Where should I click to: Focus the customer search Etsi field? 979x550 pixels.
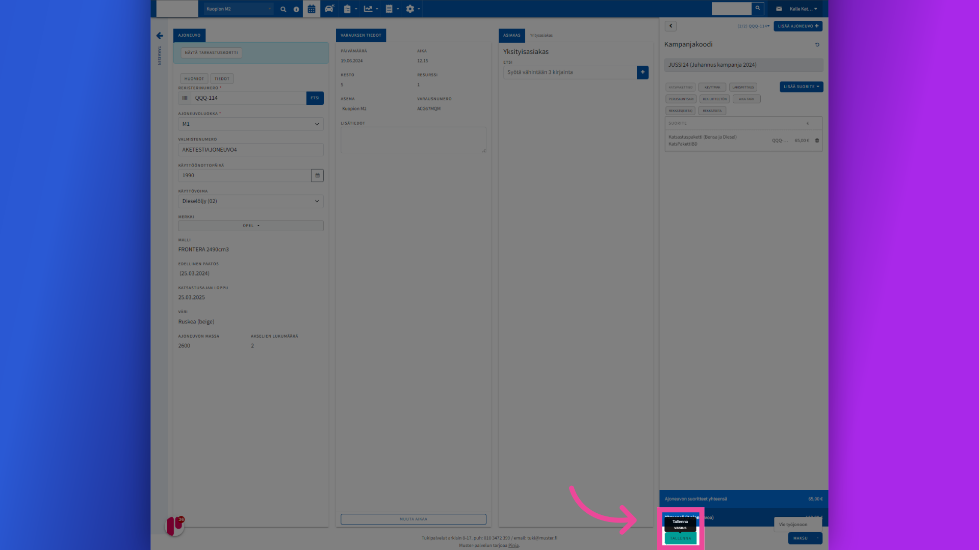pyautogui.click(x=570, y=72)
